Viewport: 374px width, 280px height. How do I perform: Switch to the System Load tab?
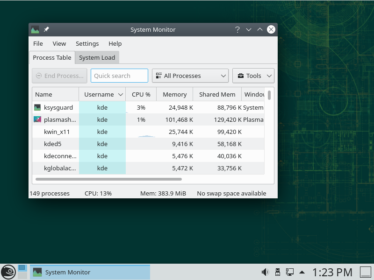[x=97, y=57]
